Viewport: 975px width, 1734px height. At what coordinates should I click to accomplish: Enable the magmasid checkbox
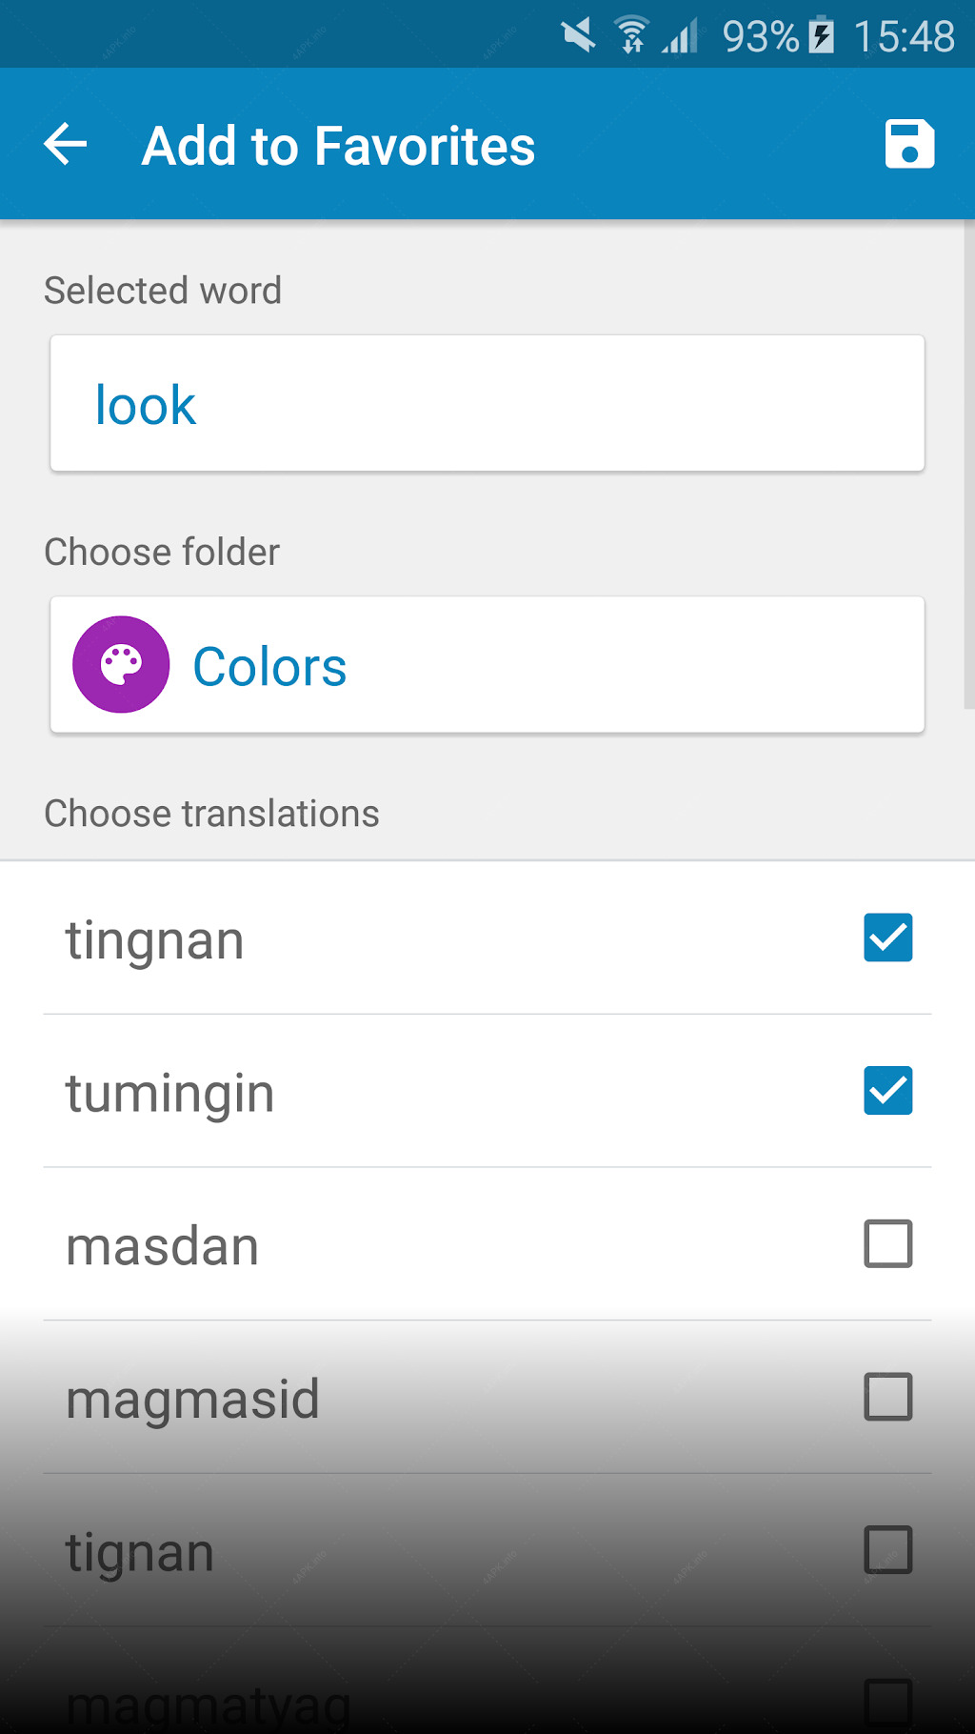tap(887, 1397)
